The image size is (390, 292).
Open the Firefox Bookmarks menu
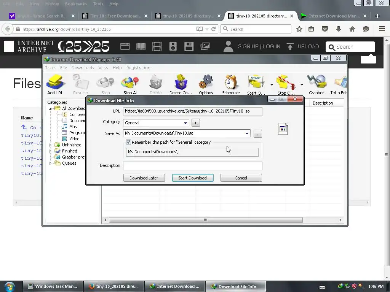coord(76,4)
